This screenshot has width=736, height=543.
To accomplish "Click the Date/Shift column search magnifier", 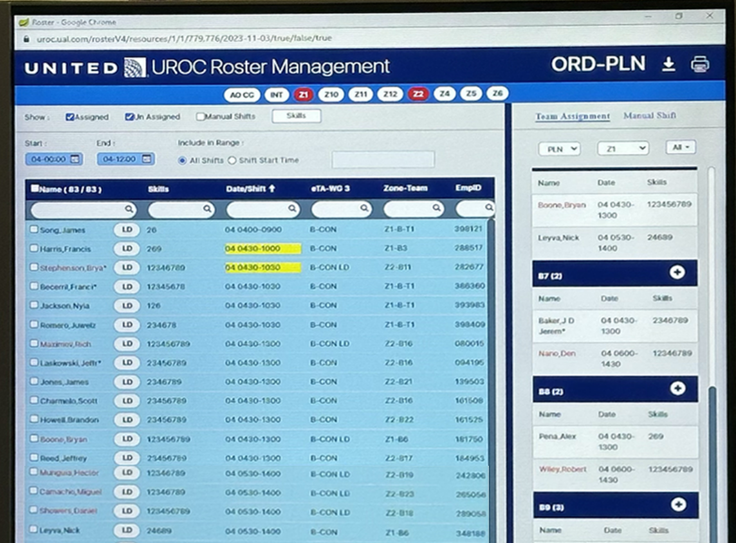I will [x=292, y=208].
